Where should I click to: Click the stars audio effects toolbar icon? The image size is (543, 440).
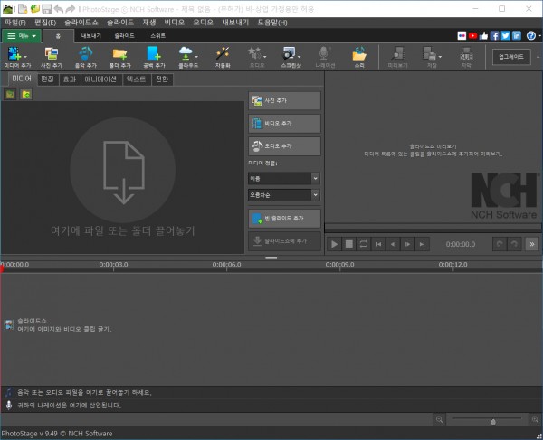click(x=255, y=57)
